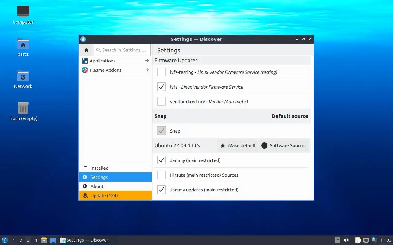Switch to virtual desktop 1
Image resolution: width=393 pixels, height=245 pixels.
click(14, 240)
